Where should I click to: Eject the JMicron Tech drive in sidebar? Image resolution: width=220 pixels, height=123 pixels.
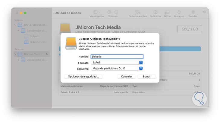[47, 54]
